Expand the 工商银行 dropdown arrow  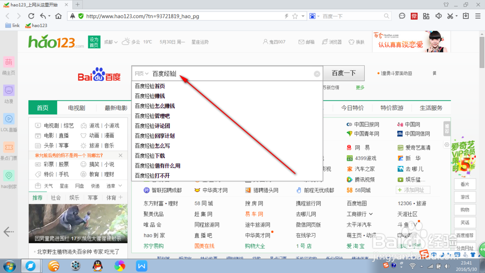(x=371, y=214)
